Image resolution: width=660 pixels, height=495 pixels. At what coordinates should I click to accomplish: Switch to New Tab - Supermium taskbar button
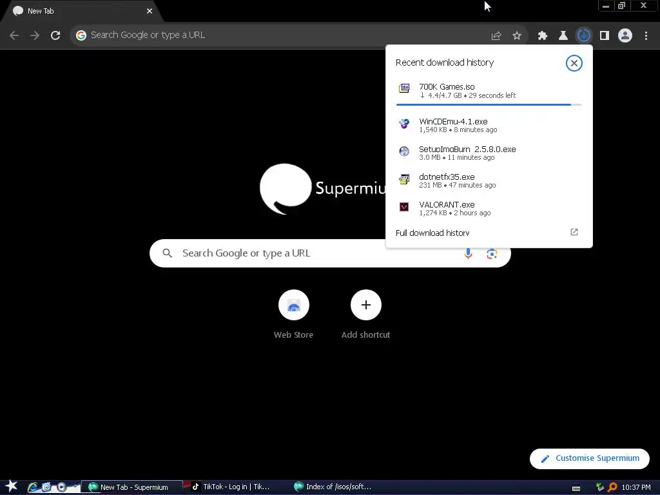click(x=131, y=487)
